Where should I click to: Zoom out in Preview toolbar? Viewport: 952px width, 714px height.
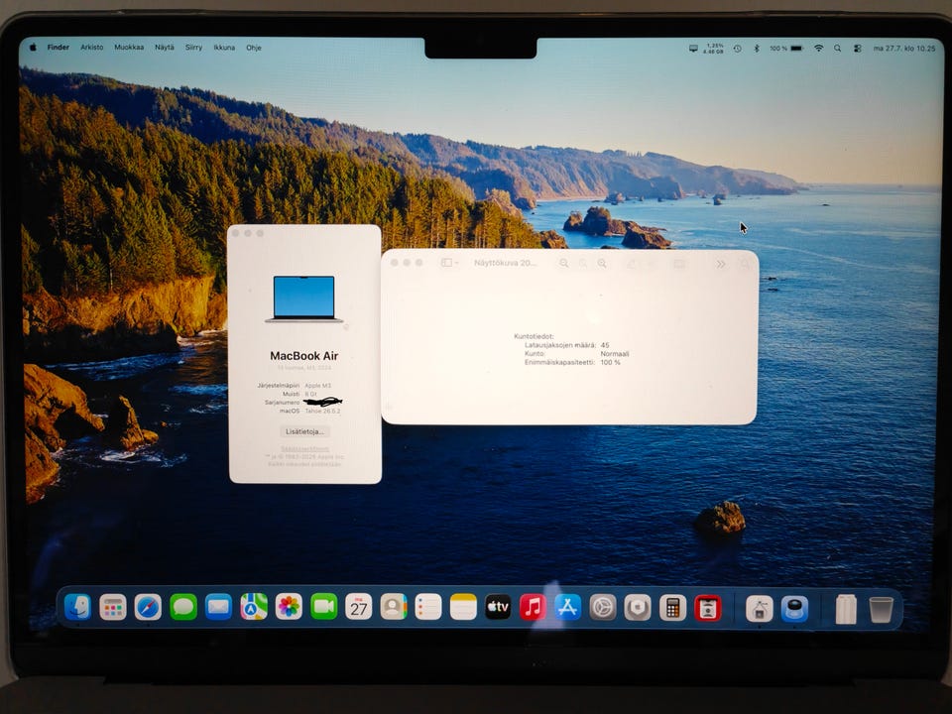point(564,263)
